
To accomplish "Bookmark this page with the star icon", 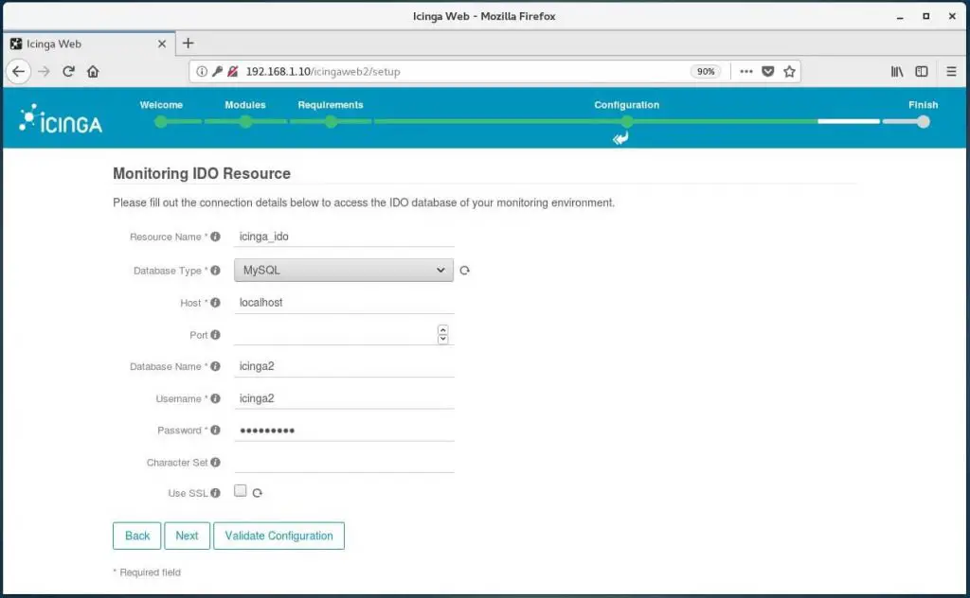I will coord(789,72).
